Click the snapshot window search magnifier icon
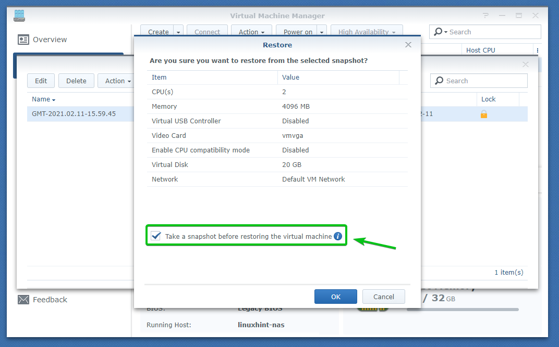The image size is (559, 347). click(x=439, y=81)
